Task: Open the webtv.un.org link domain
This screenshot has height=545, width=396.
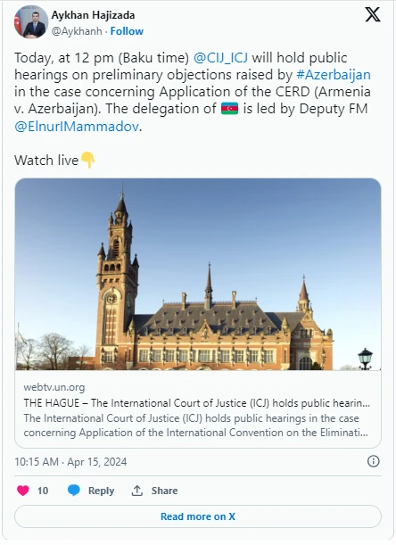Action: click(x=54, y=387)
